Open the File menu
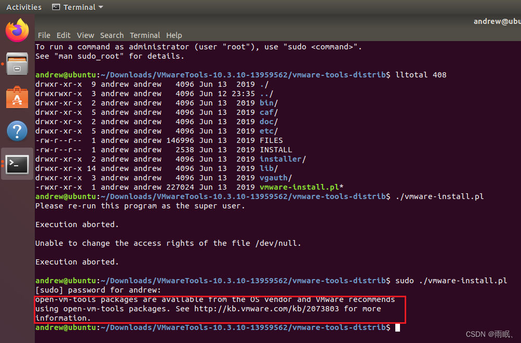Image resolution: width=521 pixels, height=343 pixels. click(44, 35)
